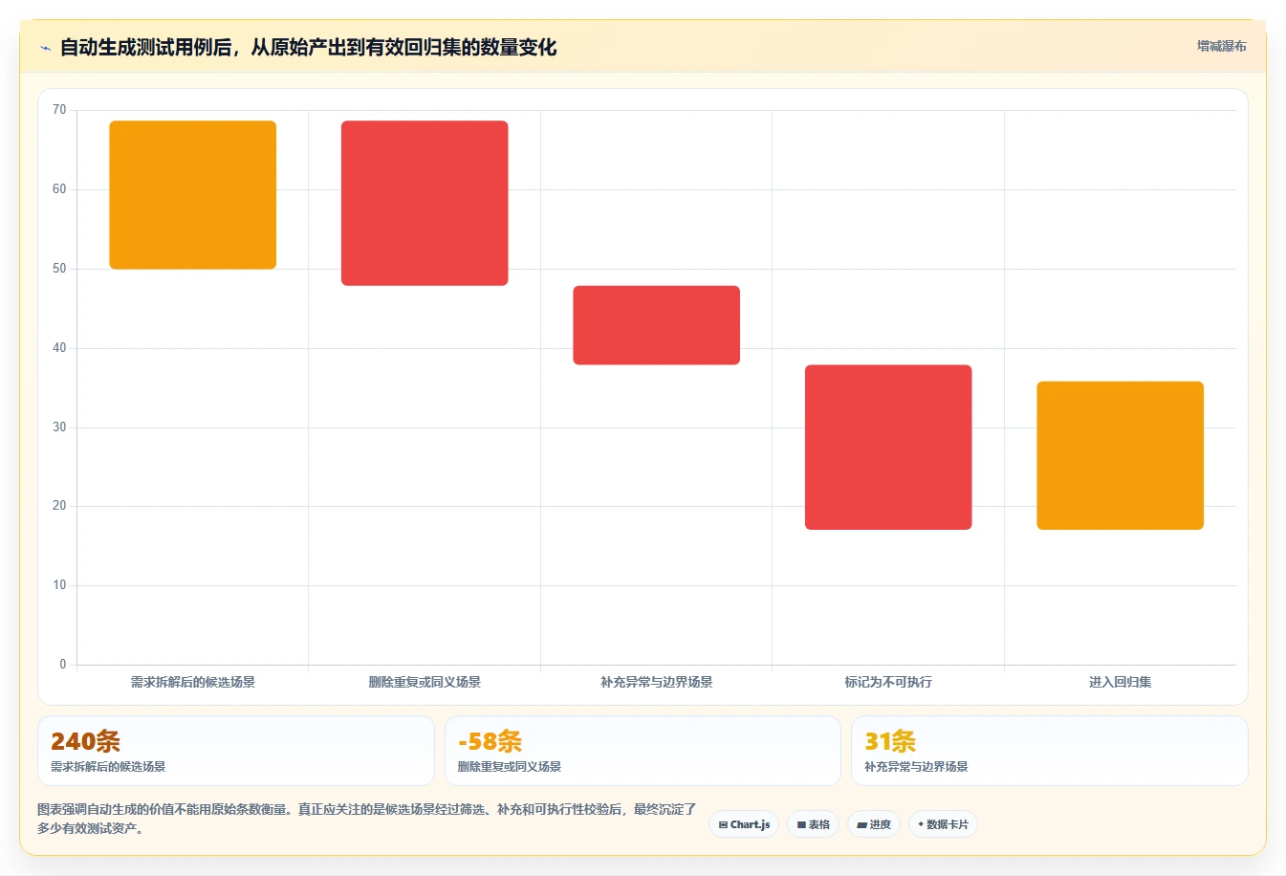Click the x-axis label 标记为不可执行
This screenshot has width=1286, height=876.
888,682
